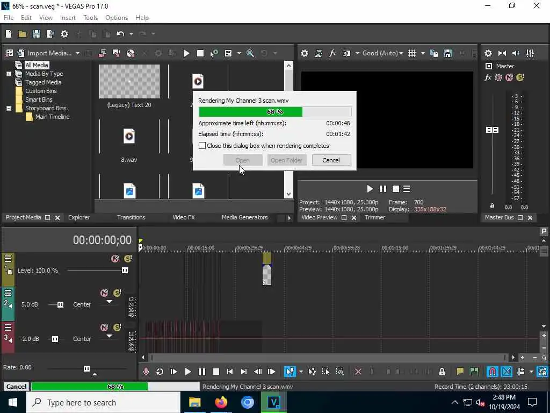Click the Video Output FX icon
Screen dimensions: 550x413
tap(332, 53)
